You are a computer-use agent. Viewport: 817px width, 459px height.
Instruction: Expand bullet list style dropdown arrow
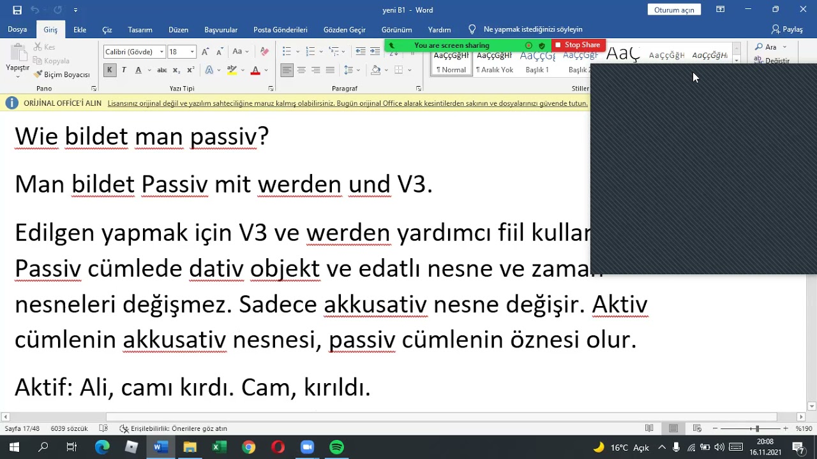297,52
